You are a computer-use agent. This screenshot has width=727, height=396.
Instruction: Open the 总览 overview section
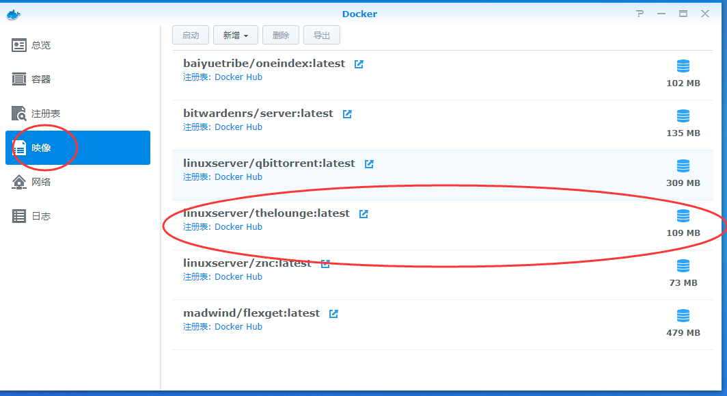77,45
